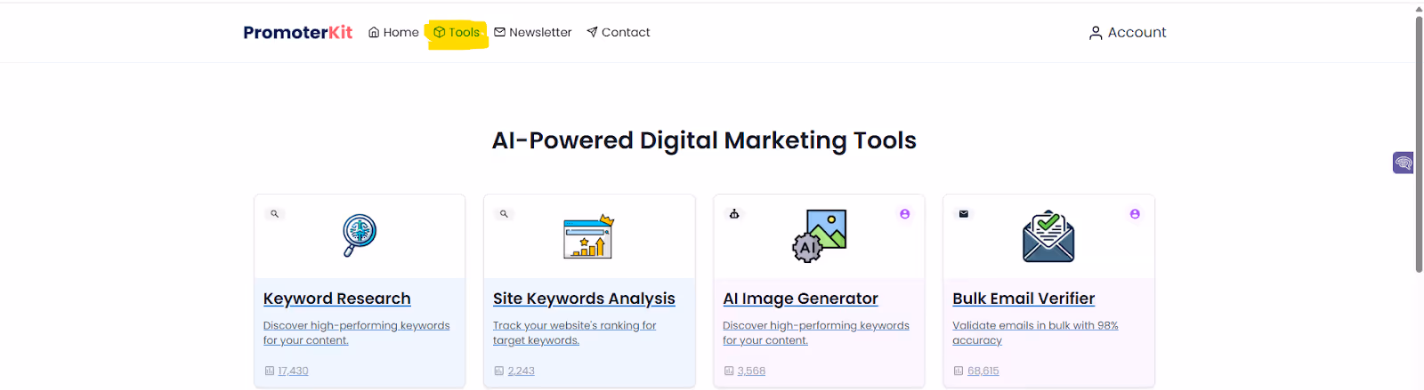Image resolution: width=1424 pixels, height=390 pixels.
Task: Click purple user badge on Bulk Email Verifier card
Action: (1135, 214)
